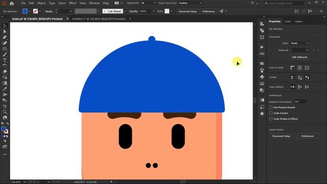
Task: Select the Rotate tool
Action: point(5,66)
